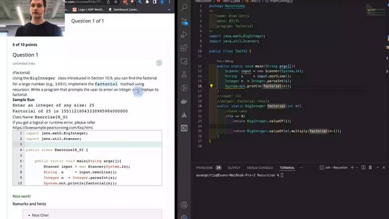
Task: Click the share icon in browser address bar
Action: point(108,2)
